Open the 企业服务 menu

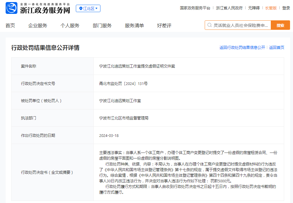point(38,26)
